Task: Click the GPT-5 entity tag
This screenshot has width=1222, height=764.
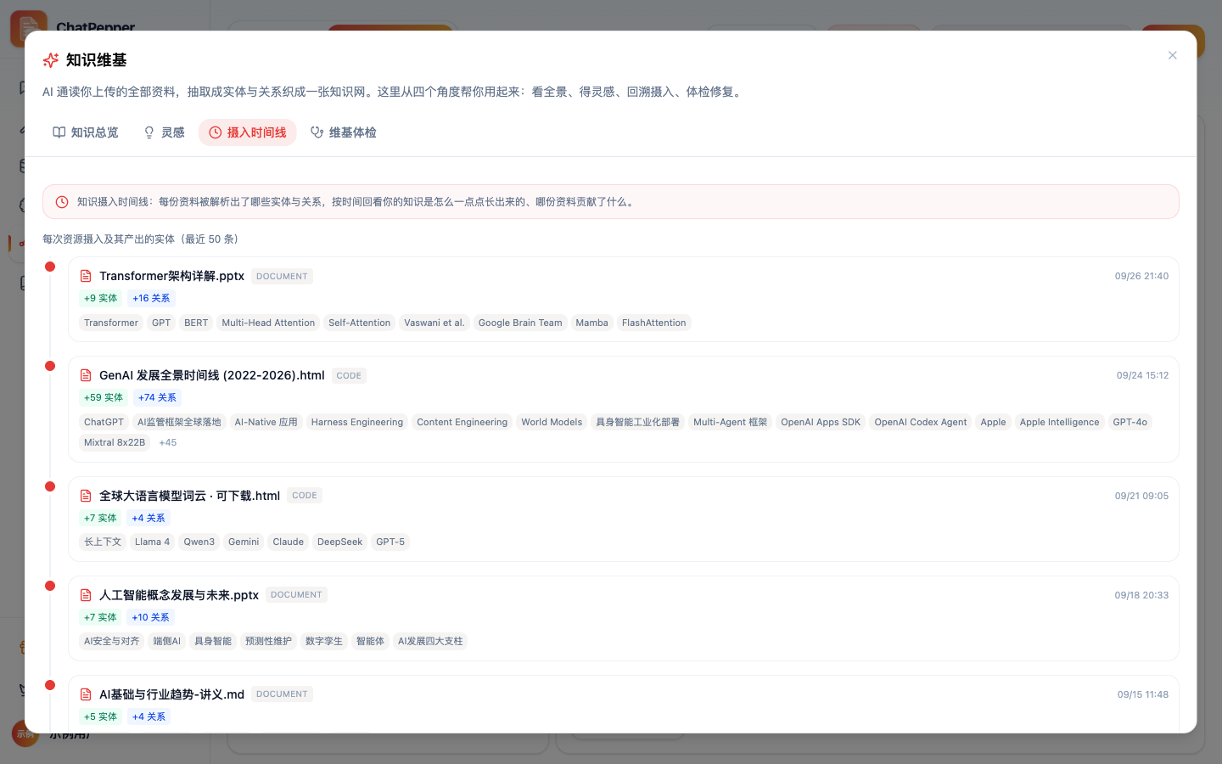Action: (390, 542)
